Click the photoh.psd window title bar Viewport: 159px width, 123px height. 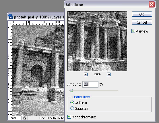click(x=36, y=17)
